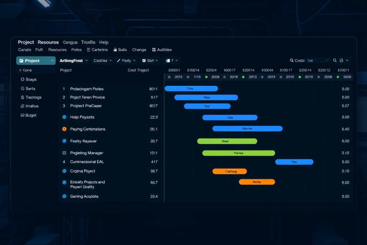Open the Resoures menu
Screen dimensions: 367x245
[48, 42]
